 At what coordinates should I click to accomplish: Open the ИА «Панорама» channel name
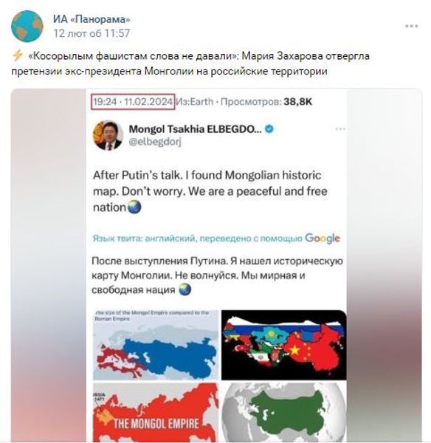tap(92, 19)
